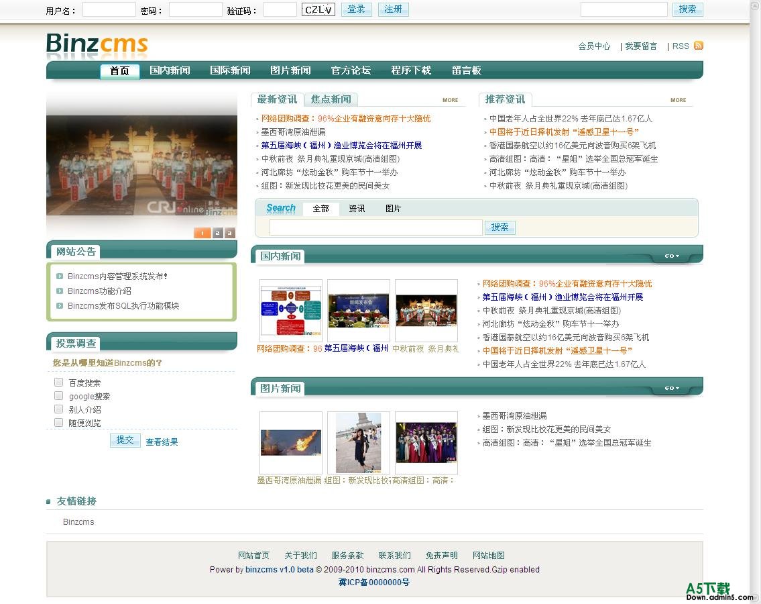Expand MORE link for 最新资讯 panel
Viewport: 761px width, 604px height.
450,100
